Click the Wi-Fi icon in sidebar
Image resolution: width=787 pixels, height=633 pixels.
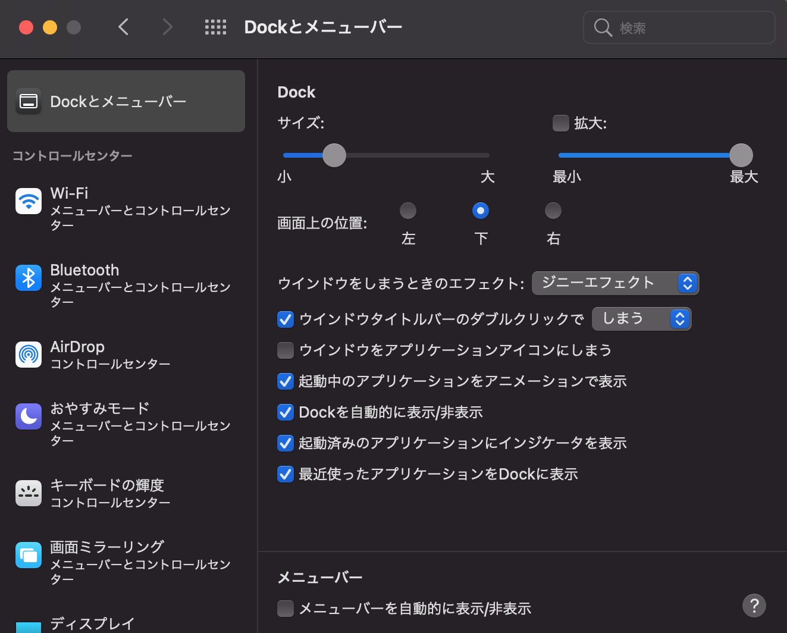tap(29, 201)
